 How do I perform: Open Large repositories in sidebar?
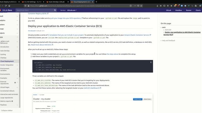[x=7, y=98]
